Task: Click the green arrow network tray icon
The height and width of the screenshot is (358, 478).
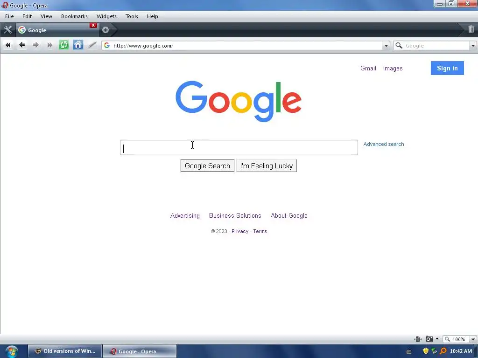Action: tap(435, 351)
